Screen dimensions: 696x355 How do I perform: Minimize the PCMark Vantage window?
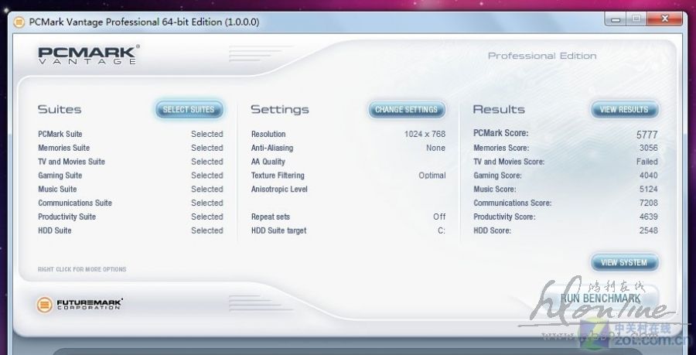[616, 19]
